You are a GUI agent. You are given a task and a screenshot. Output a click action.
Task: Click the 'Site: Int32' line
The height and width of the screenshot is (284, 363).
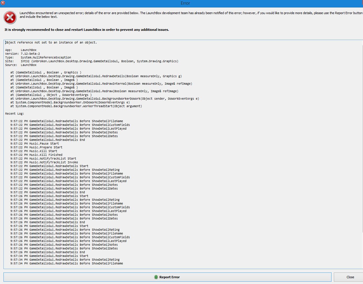[x=92, y=61]
